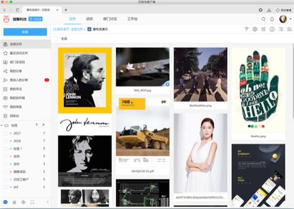Open the filter funnel icon
This screenshot has width=294, height=209.
click(246, 29)
